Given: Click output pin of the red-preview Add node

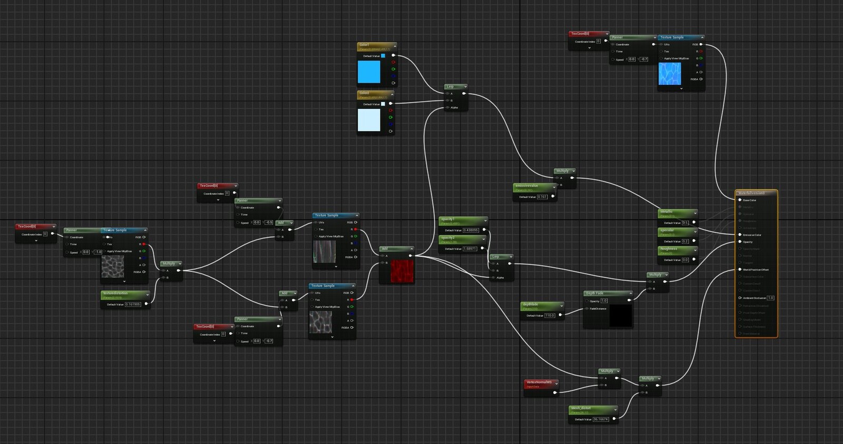Looking at the screenshot, I should [x=410, y=256].
